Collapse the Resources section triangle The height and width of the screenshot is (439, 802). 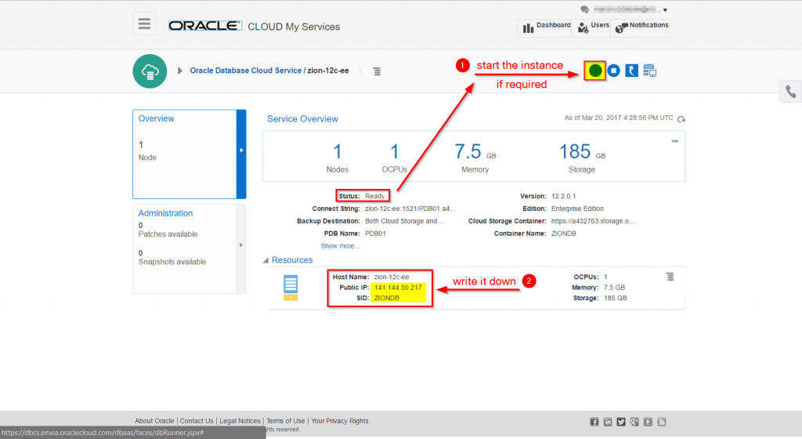pyautogui.click(x=266, y=260)
